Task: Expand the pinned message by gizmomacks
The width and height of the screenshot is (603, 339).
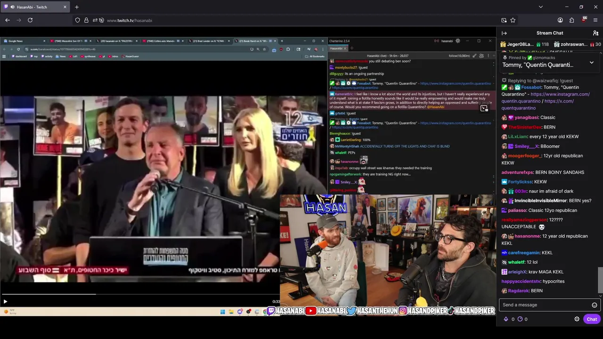Action: point(592,63)
